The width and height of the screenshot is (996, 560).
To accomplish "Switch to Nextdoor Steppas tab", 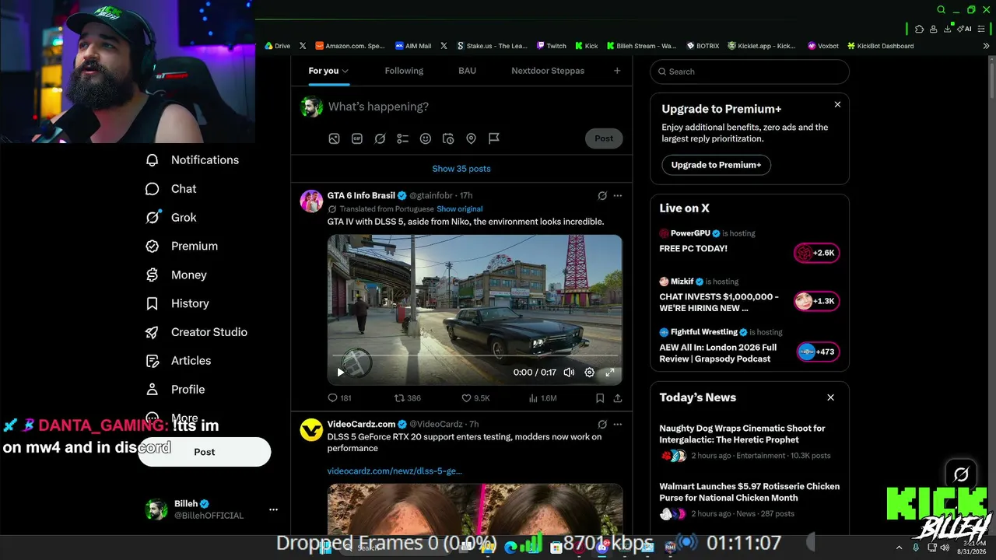I will (x=548, y=71).
